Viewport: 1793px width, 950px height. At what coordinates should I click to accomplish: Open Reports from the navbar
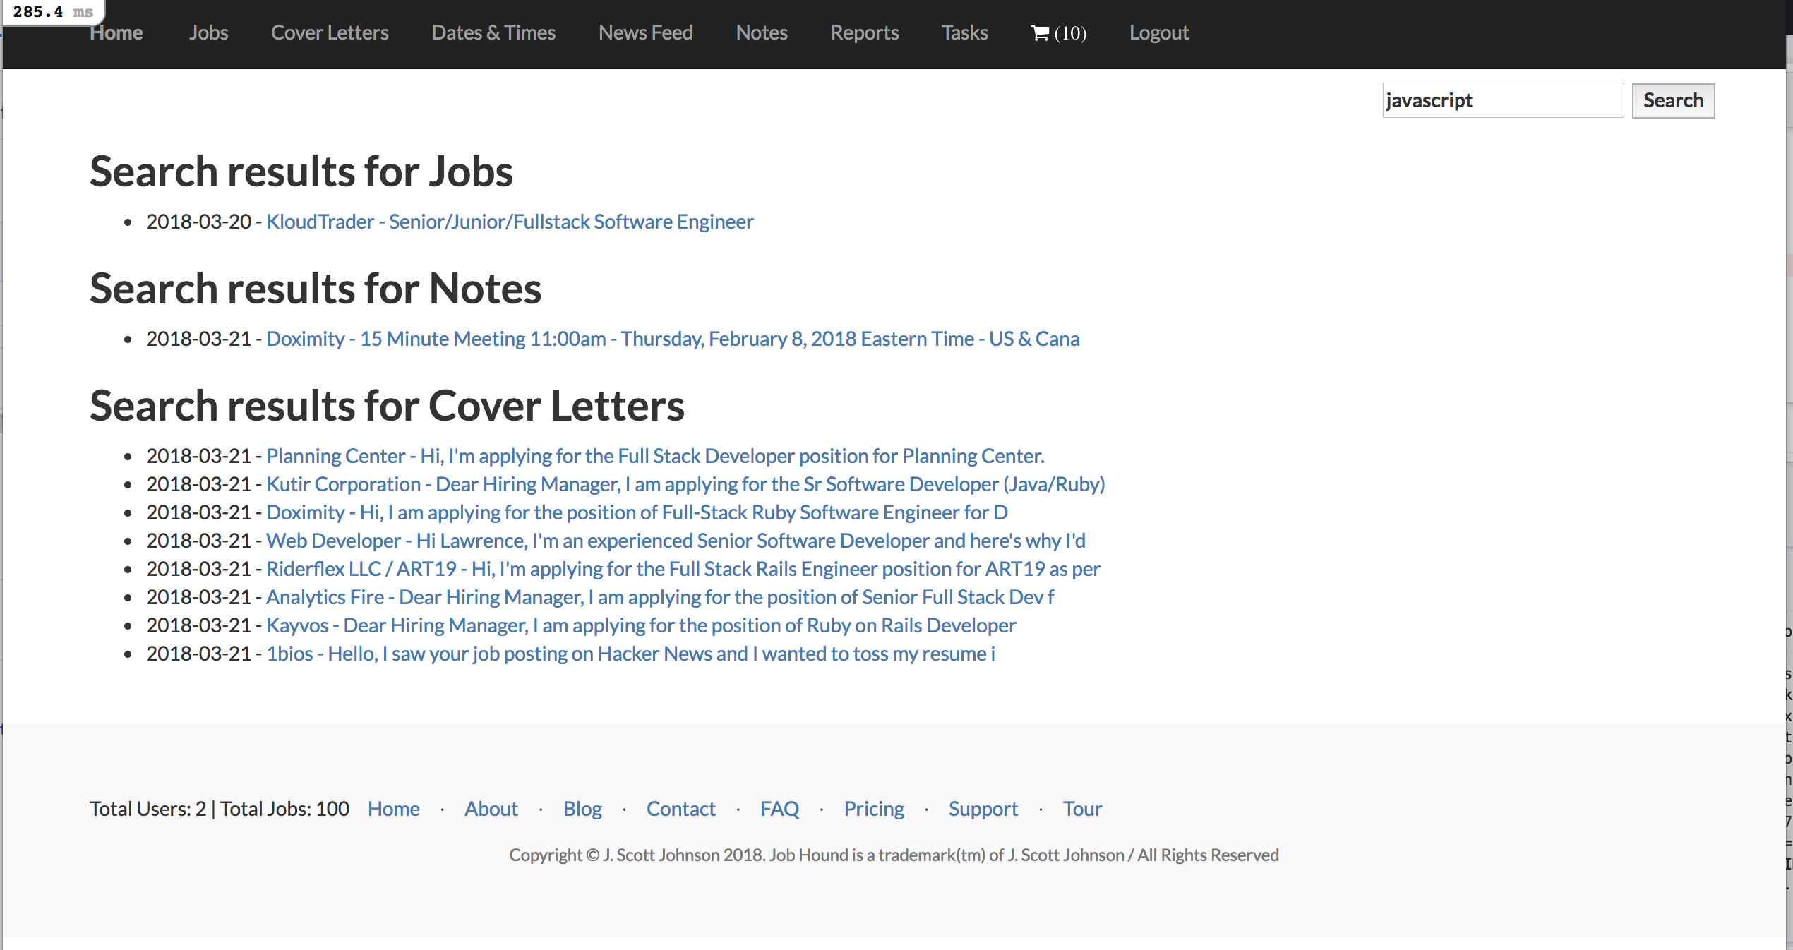864,33
